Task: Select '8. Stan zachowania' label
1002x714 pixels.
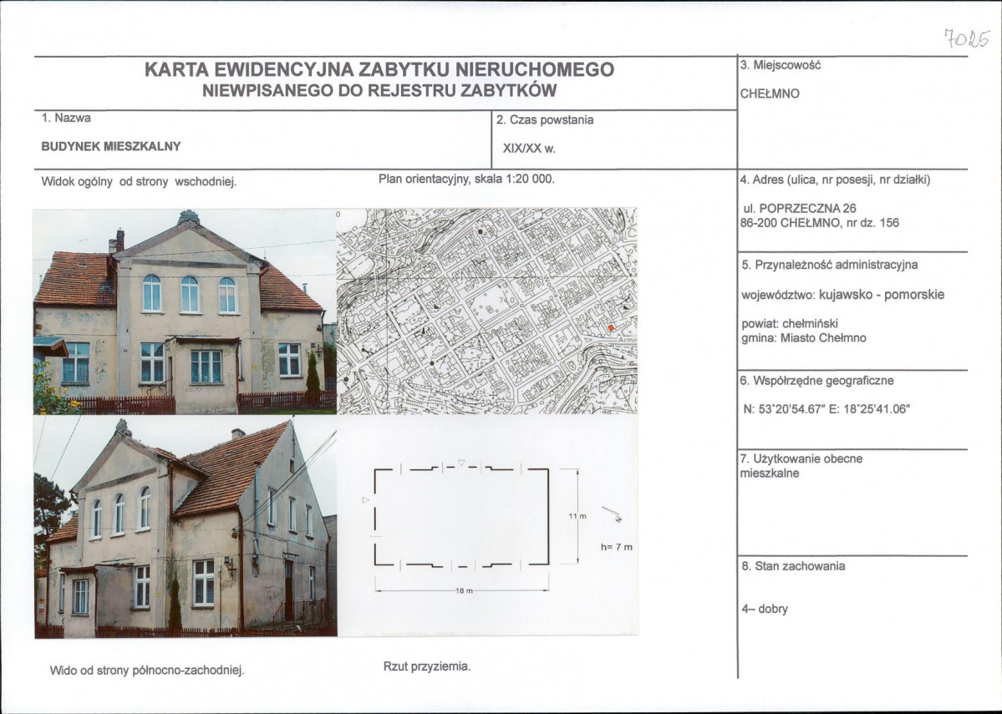Action: tap(793, 566)
